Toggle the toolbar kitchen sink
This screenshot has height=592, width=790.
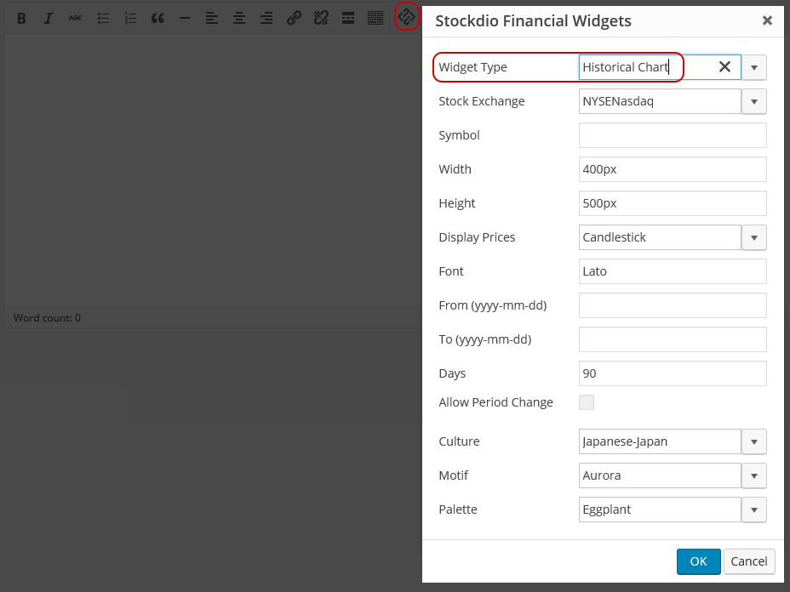click(x=375, y=19)
